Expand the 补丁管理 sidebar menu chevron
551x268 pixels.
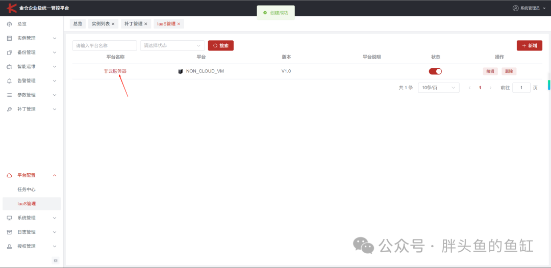55,109
